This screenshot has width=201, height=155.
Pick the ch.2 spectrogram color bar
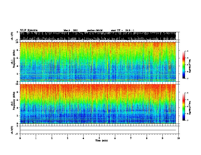pyautogui.click(x=184, y=107)
